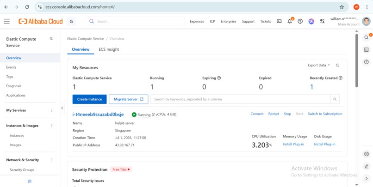Click Switch to Subscription link

(x=325, y=114)
